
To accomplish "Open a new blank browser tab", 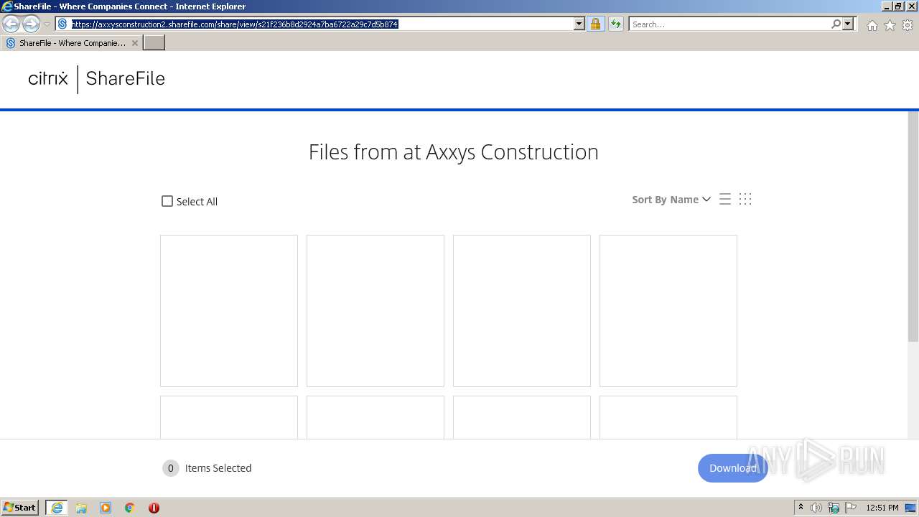I will pyautogui.click(x=154, y=43).
